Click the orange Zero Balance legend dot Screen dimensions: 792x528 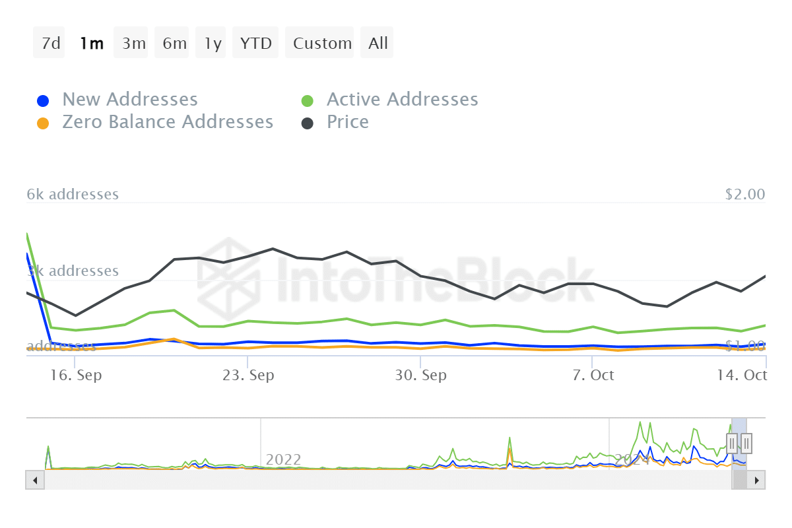(x=43, y=123)
